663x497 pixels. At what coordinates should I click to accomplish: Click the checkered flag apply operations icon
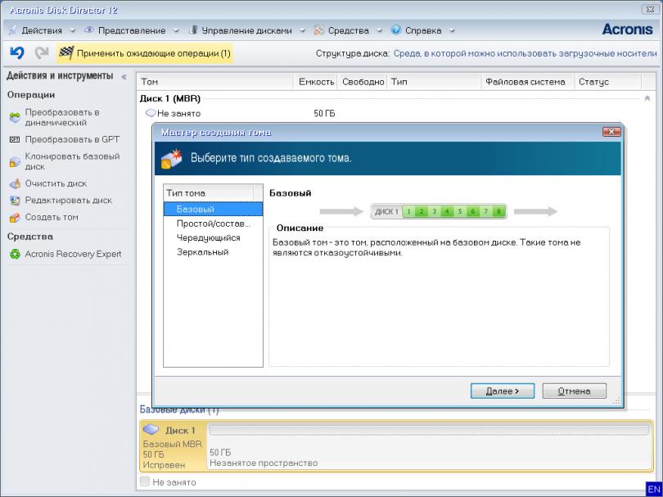coord(66,53)
